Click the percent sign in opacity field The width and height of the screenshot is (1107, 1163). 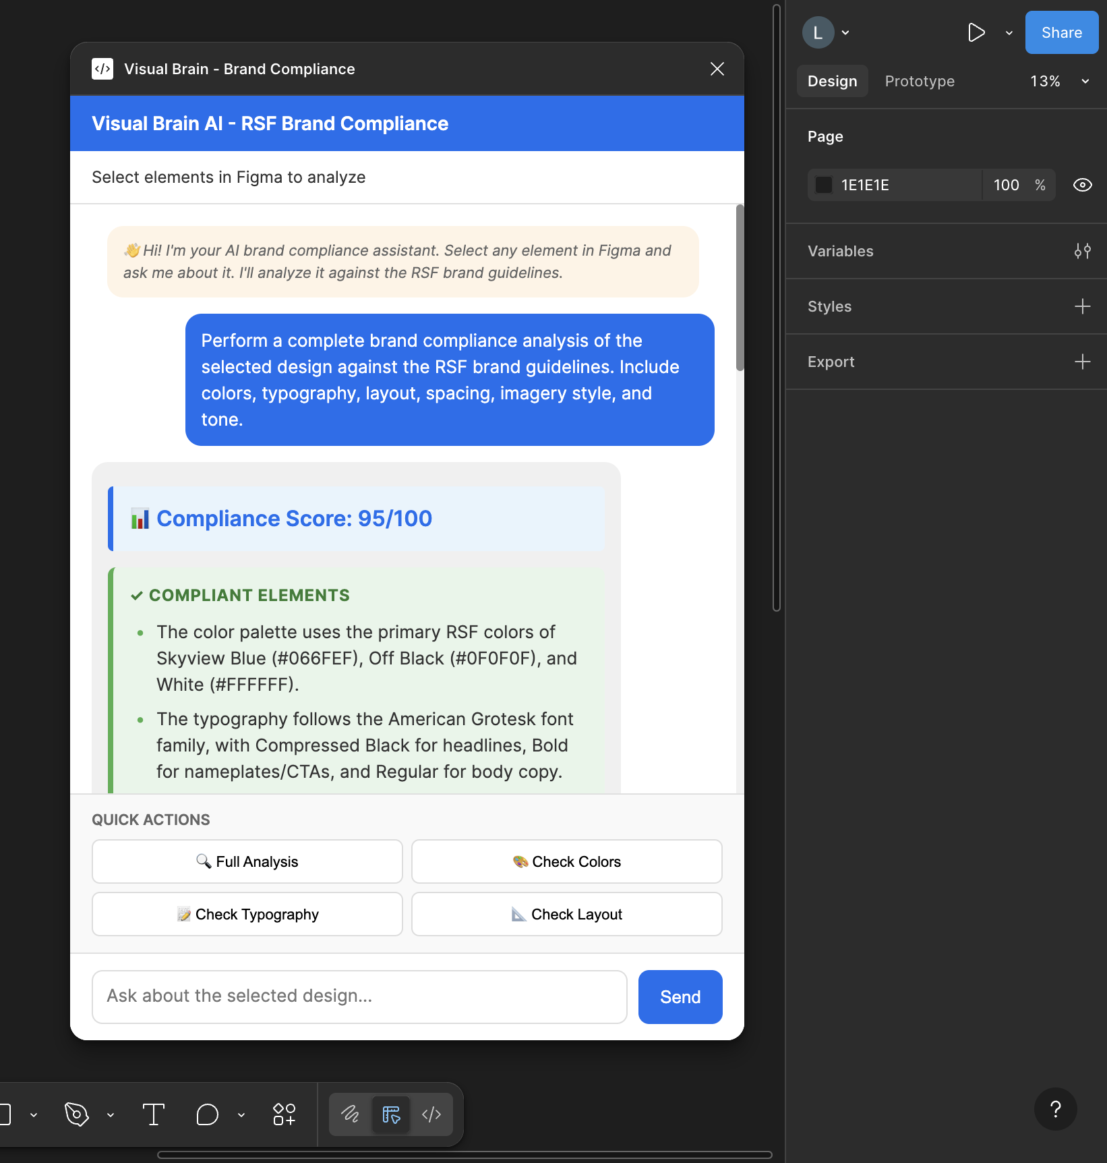[1040, 185]
